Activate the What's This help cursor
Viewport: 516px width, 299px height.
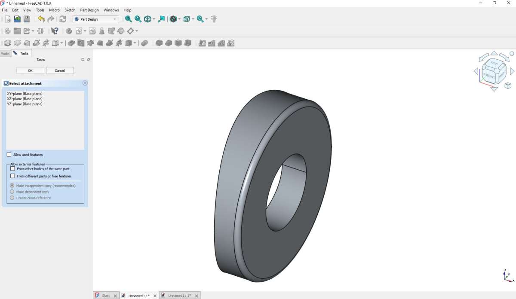coord(55,31)
